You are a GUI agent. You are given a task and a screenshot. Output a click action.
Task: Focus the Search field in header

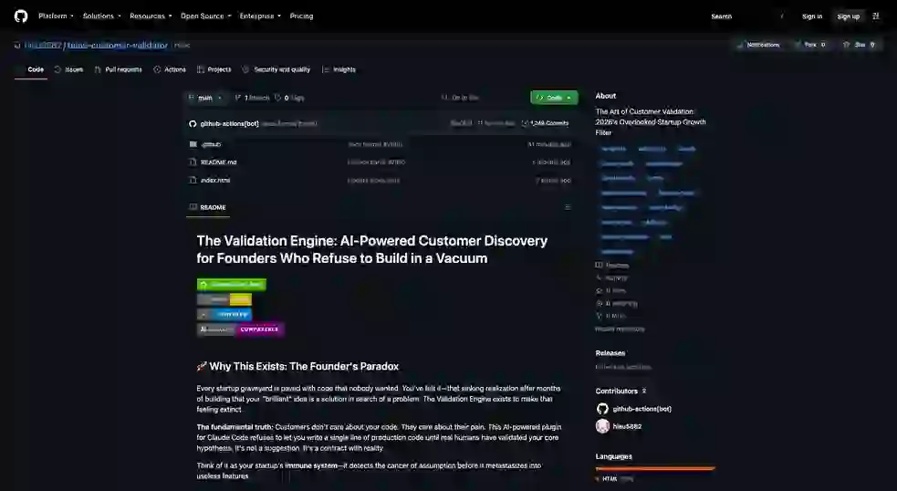coord(747,16)
